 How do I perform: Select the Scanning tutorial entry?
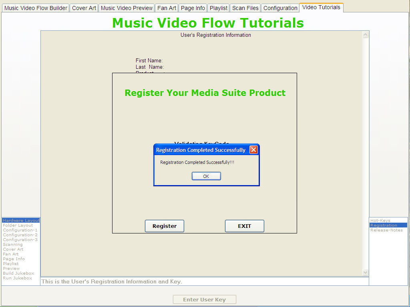pyautogui.click(x=21, y=245)
